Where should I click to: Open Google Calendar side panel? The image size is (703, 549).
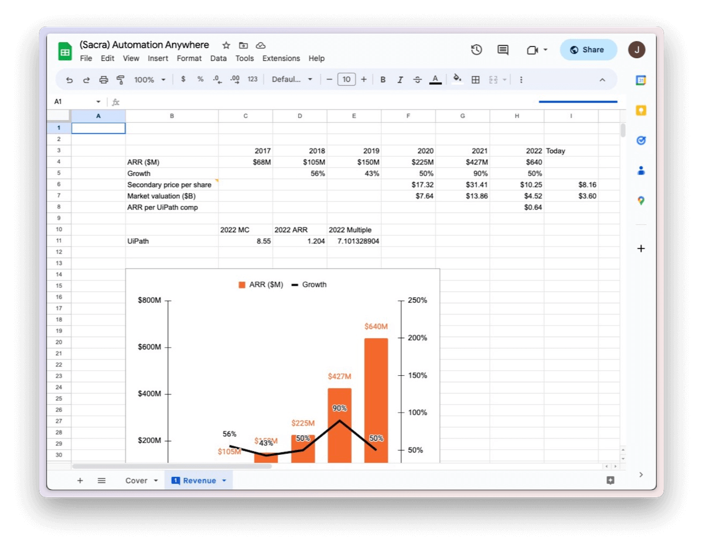point(641,81)
